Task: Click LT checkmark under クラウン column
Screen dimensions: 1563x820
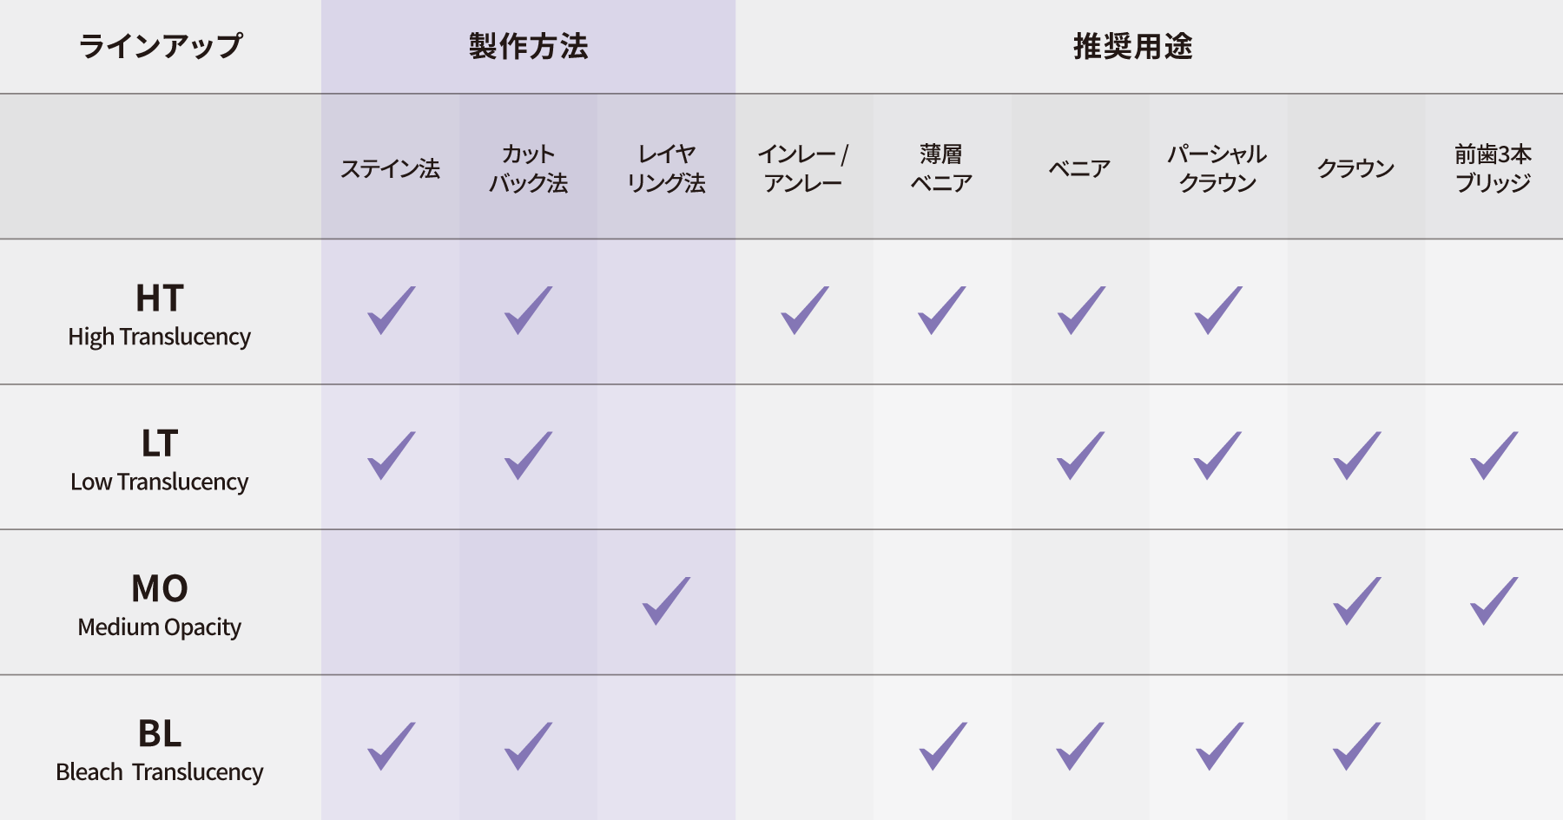Action: 1356,456
